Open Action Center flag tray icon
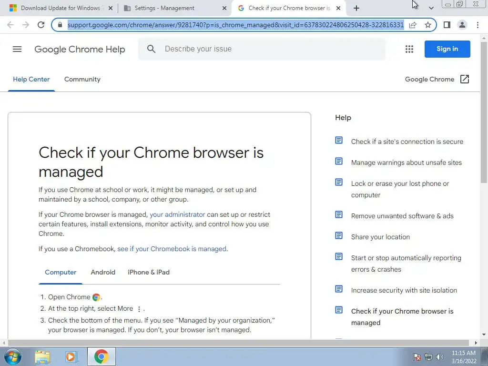This screenshot has height=366, width=488. (417, 357)
